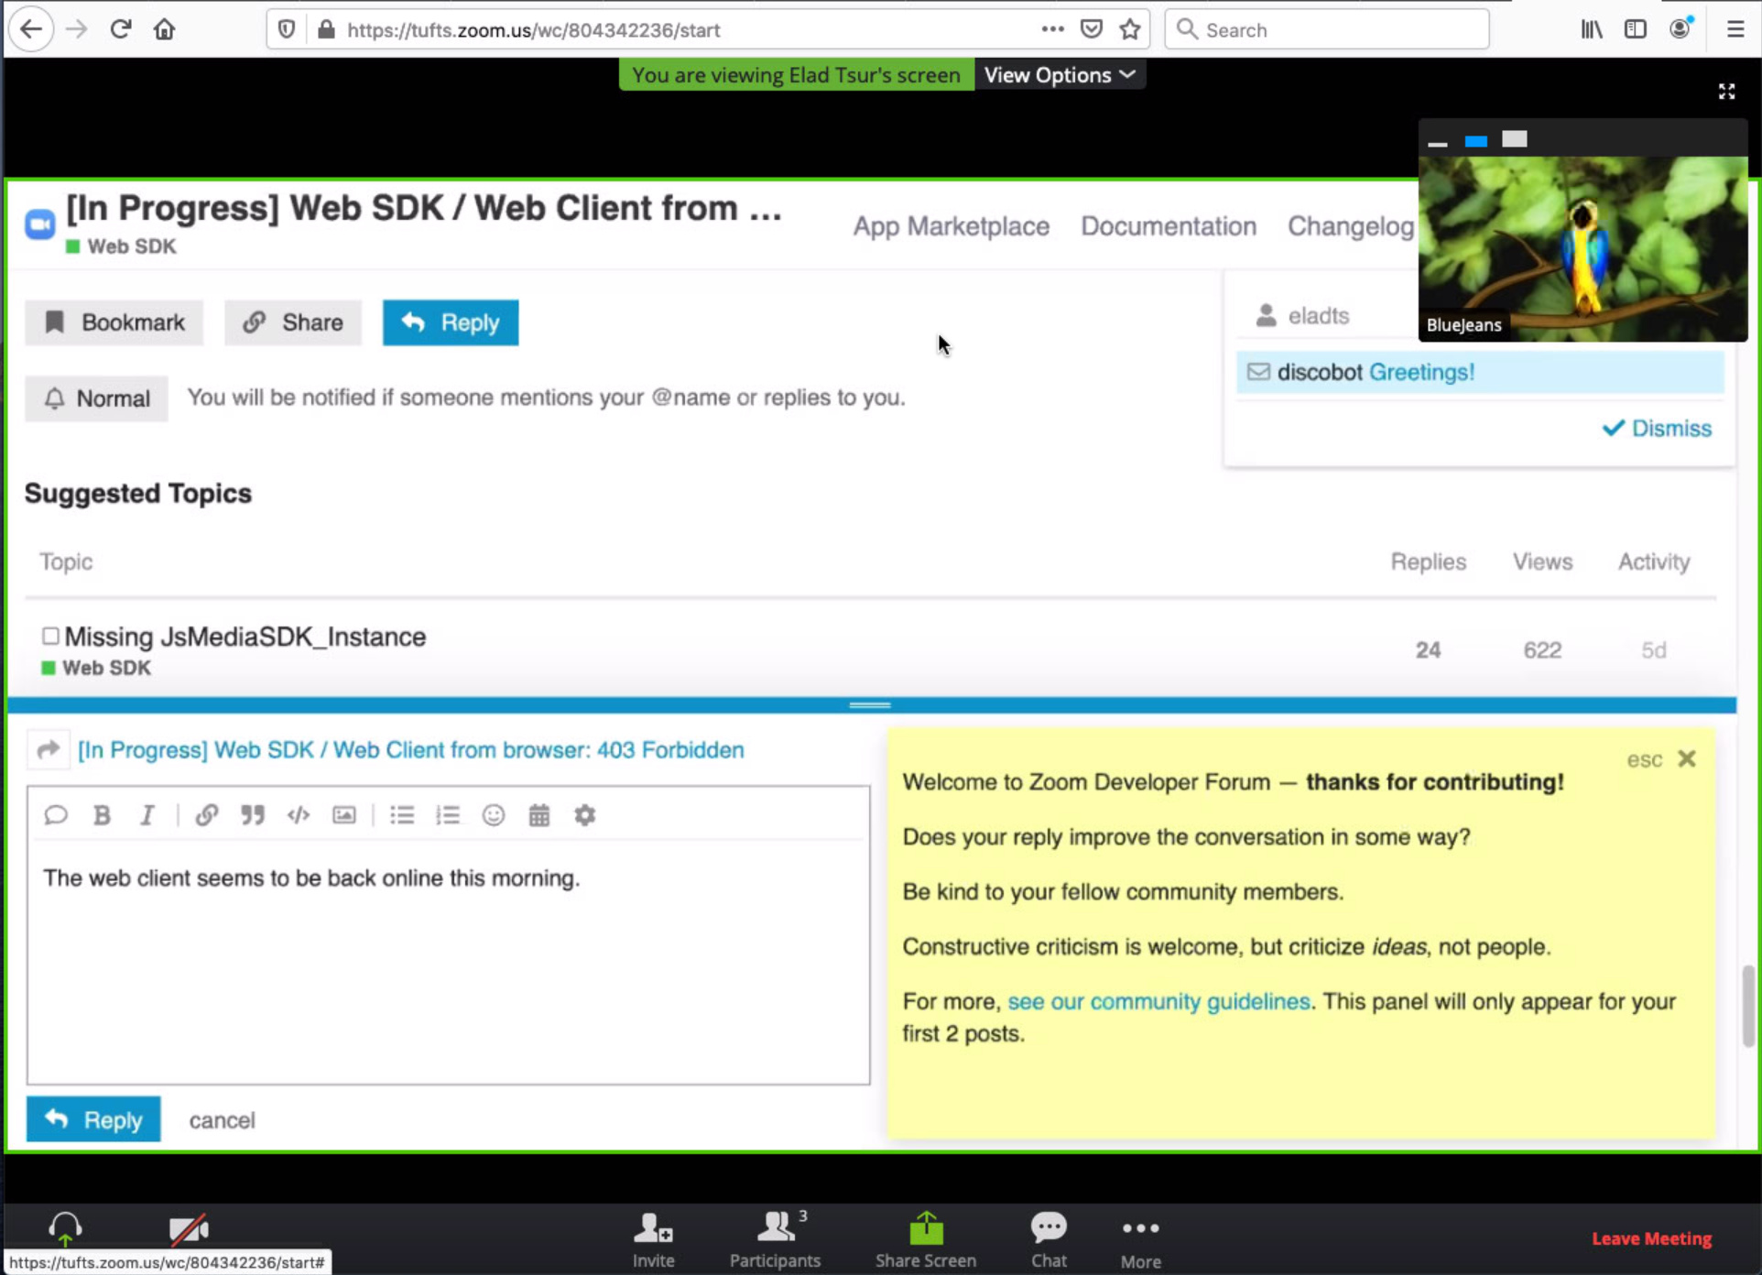Image resolution: width=1762 pixels, height=1275 pixels.
Task: Open the Normal notification level dropdown
Action: point(96,398)
